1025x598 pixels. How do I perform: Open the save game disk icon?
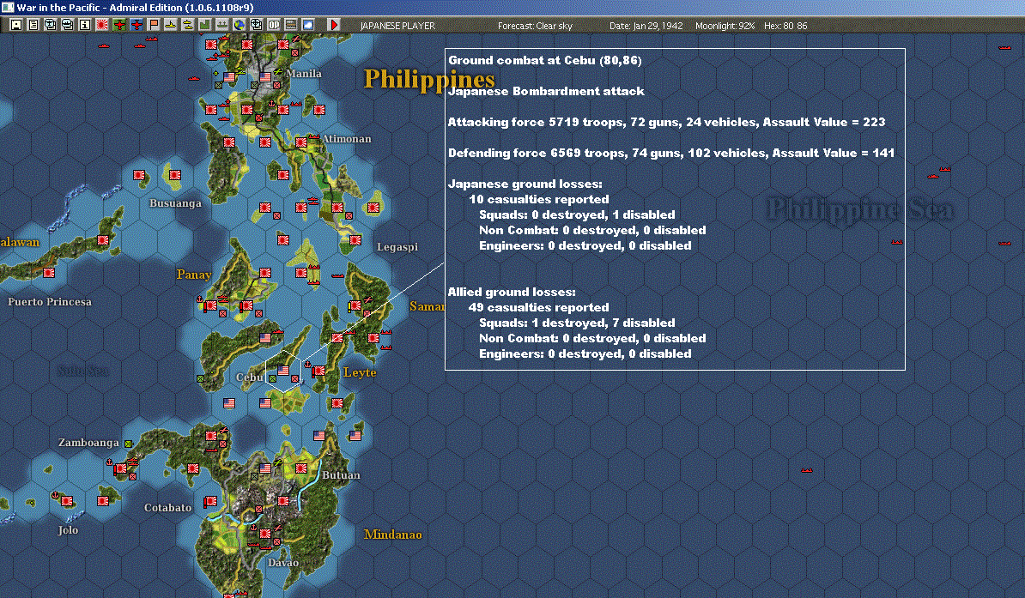[x=16, y=25]
